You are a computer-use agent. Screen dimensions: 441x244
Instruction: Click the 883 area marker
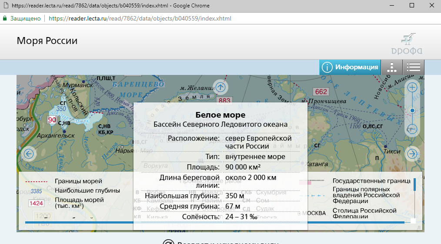(224, 100)
